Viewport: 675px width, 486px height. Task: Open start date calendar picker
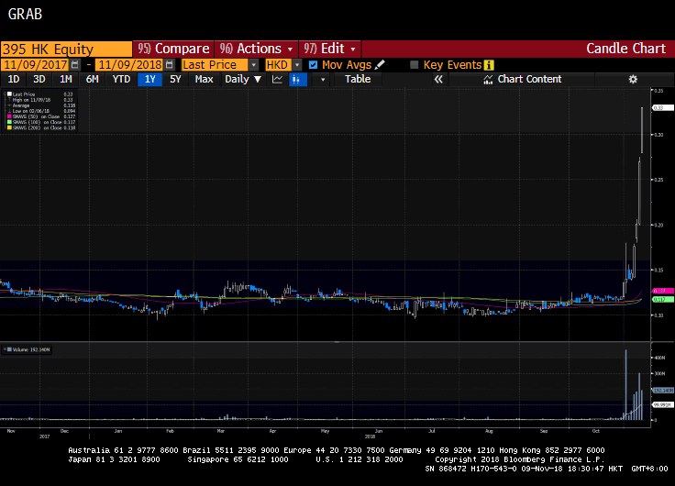(80, 65)
